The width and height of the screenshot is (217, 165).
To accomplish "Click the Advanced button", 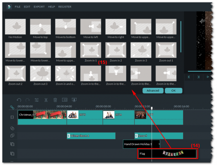I will pyautogui.click(x=153, y=91).
